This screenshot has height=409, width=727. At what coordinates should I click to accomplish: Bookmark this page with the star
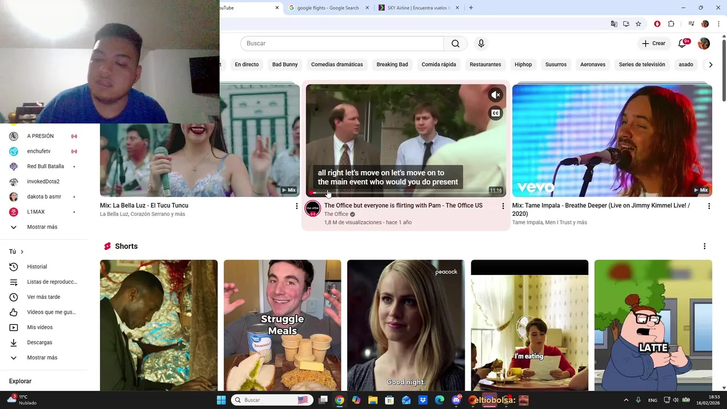(638, 24)
